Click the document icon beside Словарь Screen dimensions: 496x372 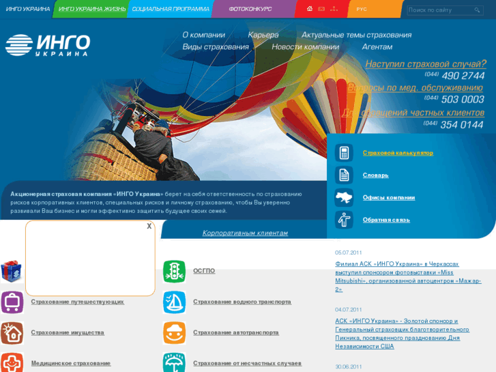pyautogui.click(x=344, y=175)
